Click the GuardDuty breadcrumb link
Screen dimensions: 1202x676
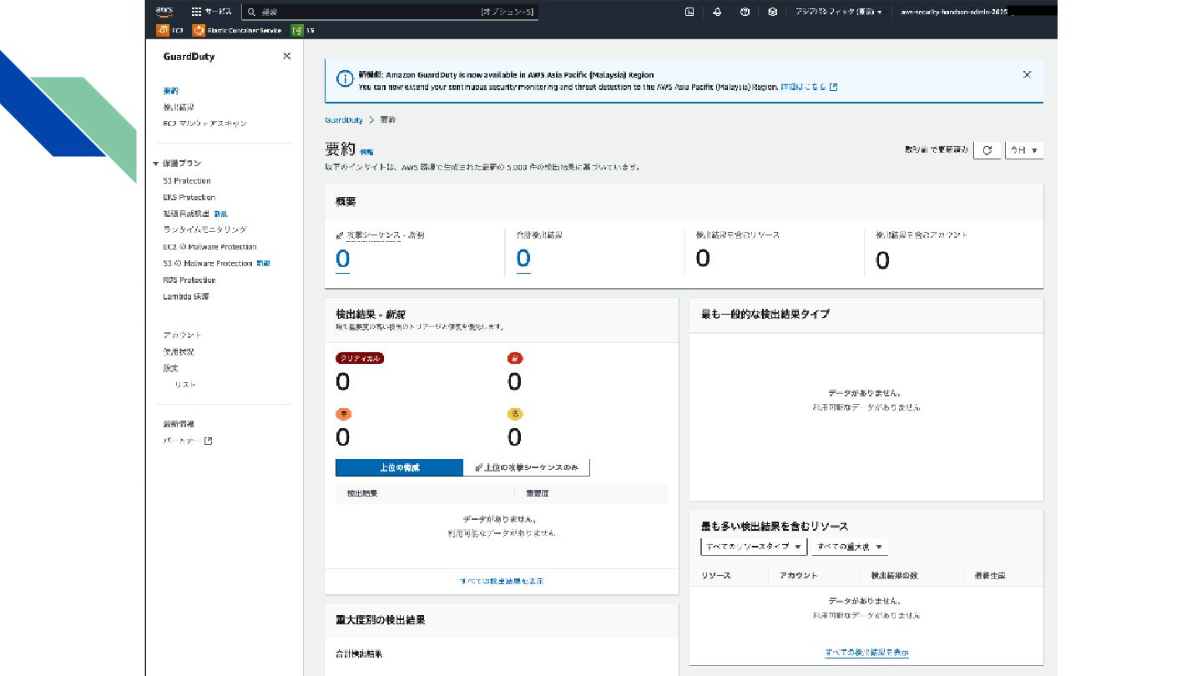[344, 120]
